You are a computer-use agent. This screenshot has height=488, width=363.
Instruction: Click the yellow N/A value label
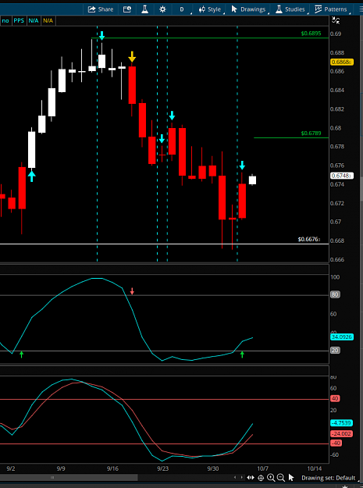tap(48, 21)
